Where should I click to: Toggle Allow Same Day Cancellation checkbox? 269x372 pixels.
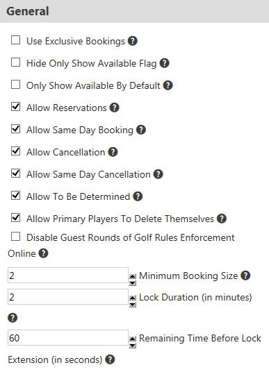pyautogui.click(x=16, y=174)
